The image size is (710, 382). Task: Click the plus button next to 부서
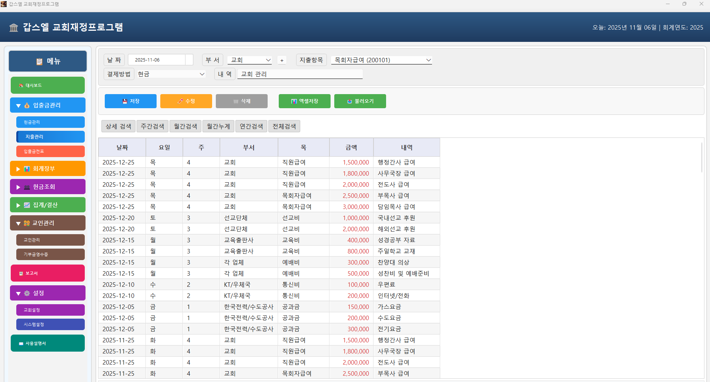(282, 60)
